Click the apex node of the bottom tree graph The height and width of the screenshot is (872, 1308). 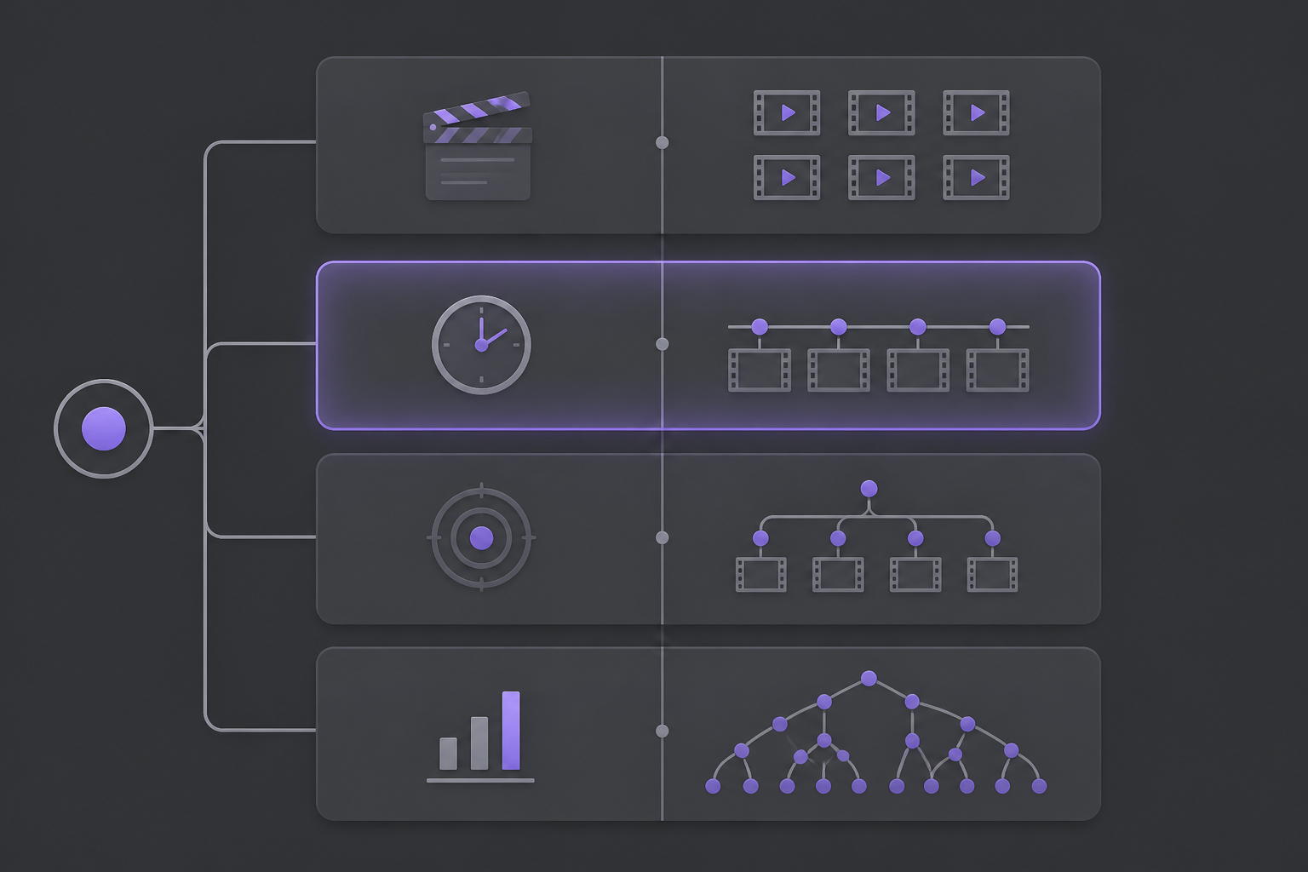(869, 679)
